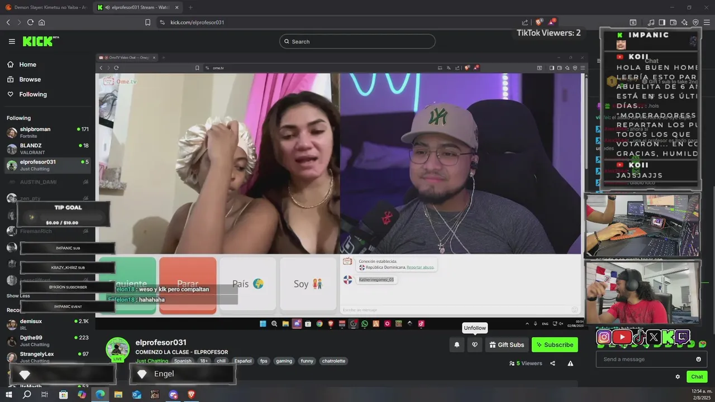Open elprofesor031 in Following list
The height and width of the screenshot is (402, 715).
click(x=47, y=165)
